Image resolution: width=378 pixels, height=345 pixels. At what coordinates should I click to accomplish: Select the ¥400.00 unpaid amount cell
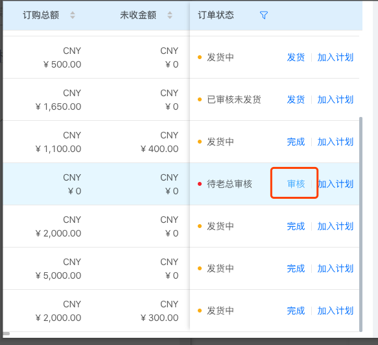pos(159,149)
